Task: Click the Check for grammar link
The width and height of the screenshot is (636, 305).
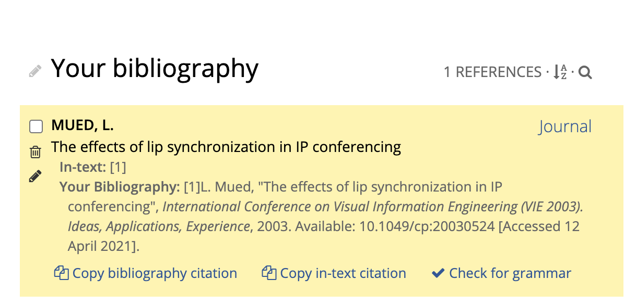Action: click(x=510, y=273)
